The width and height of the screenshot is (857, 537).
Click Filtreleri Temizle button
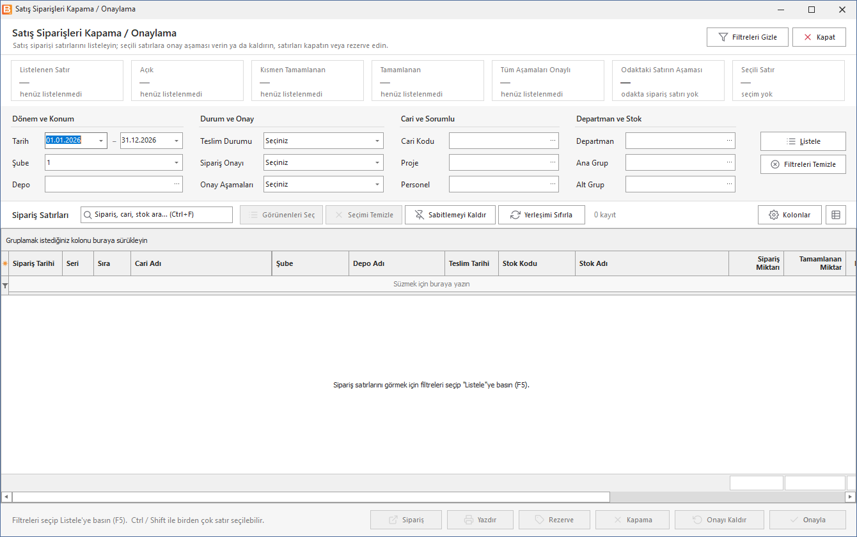(803, 164)
